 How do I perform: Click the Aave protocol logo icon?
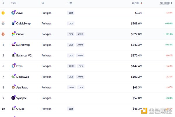13,13
